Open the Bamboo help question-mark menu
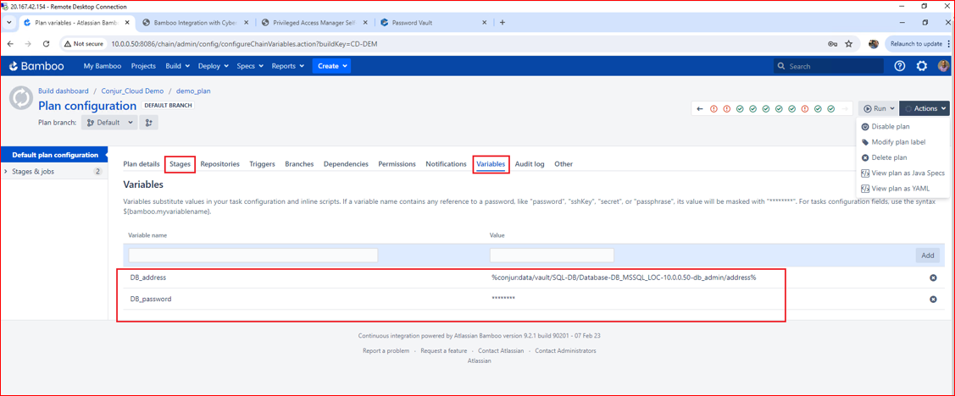 pyautogui.click(x=900, y=66)
